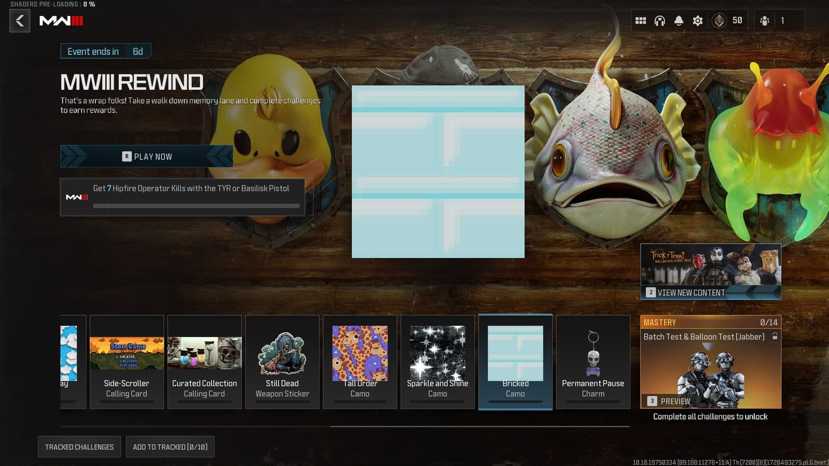Click the MWIII logo at top
This screenshot has height=466, width=829.
coord(61,21)
